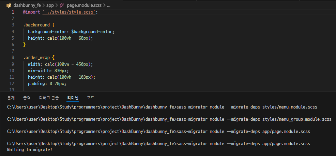Click terminal command for styles/menu.module.scss
Viewport: 336px width, 156px height.
click(x=247, y=107)
